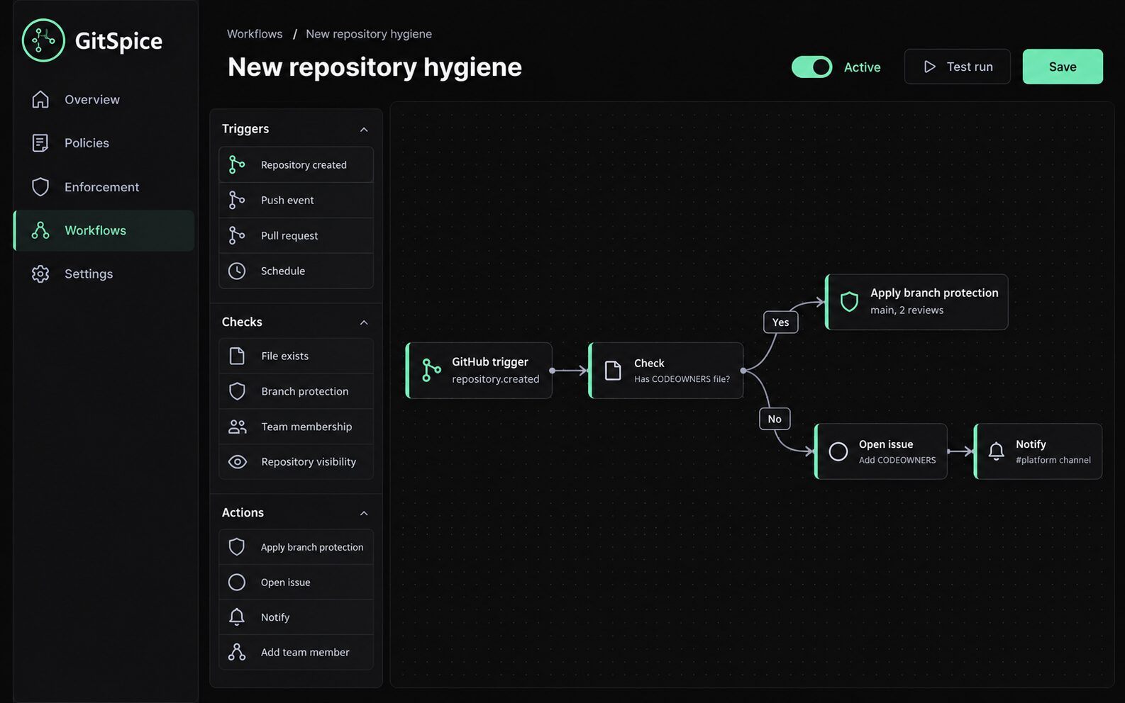
Task: Click the Branch protection shield icon under Checks
Action: (237, 391)
